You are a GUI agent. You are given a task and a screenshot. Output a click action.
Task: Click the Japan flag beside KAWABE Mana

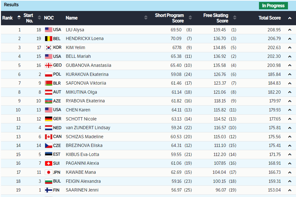click(49, 172)
